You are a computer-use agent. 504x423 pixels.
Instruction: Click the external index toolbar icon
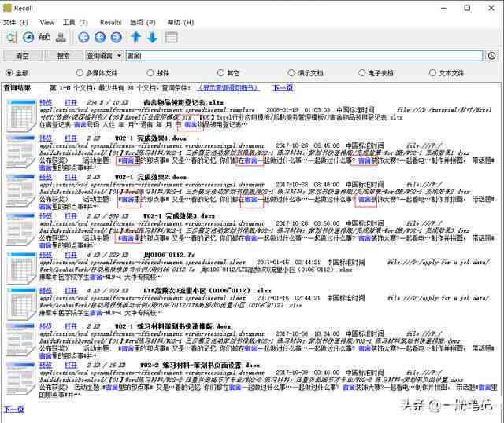click(61, 38)
